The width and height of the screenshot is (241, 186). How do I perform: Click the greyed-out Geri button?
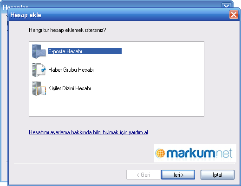click(143, 175)
